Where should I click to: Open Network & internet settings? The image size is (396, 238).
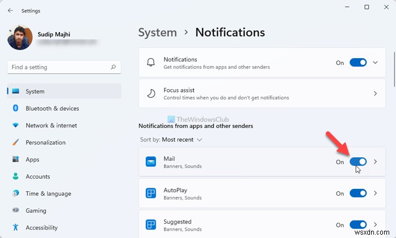[64, 125]
